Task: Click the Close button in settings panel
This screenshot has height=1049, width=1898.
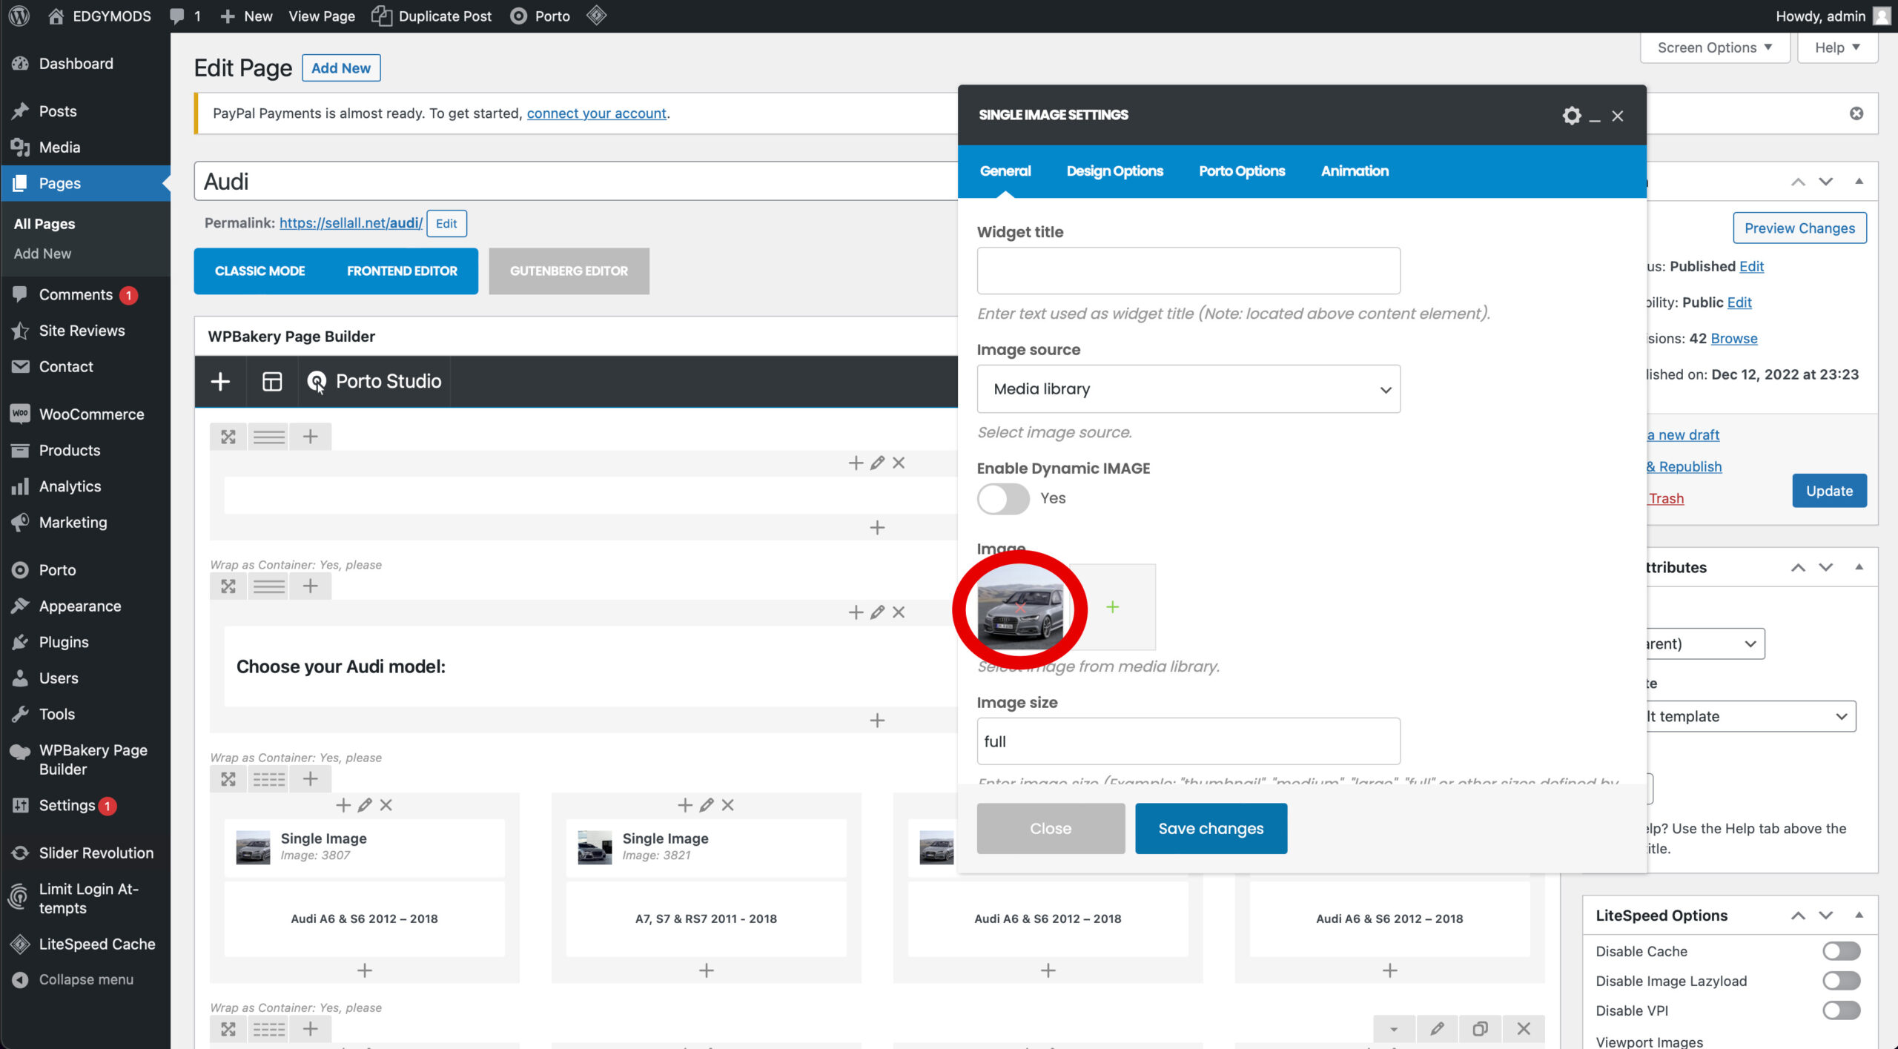Action: point(1051,829)
